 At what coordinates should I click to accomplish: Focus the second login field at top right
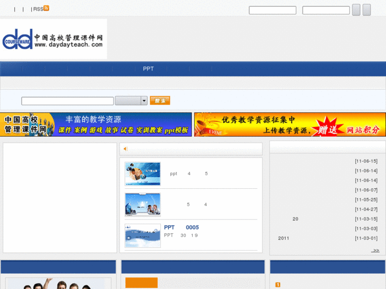tap(326, 10)
